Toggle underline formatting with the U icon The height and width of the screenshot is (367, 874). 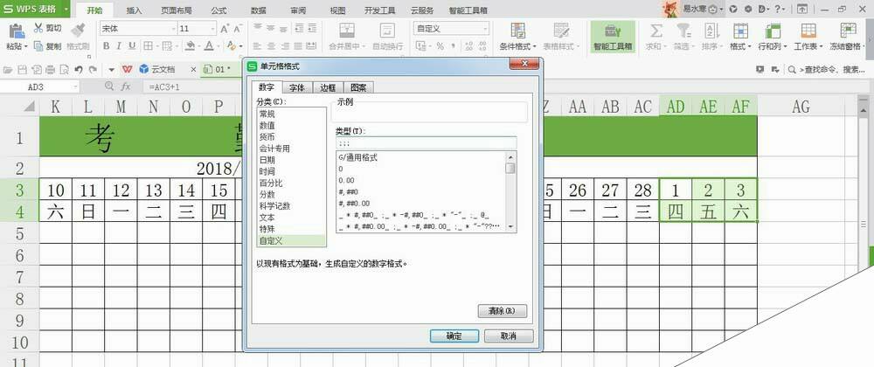pos(132,45)
